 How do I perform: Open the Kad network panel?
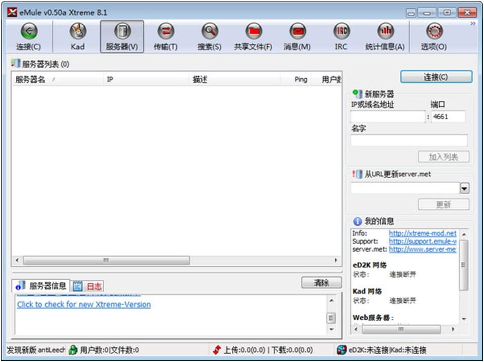(77, 35)
